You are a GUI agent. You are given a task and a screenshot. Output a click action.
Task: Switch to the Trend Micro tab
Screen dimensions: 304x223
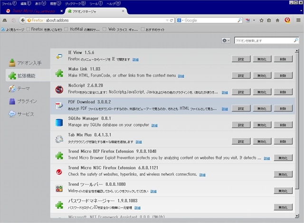pos(33,11)
